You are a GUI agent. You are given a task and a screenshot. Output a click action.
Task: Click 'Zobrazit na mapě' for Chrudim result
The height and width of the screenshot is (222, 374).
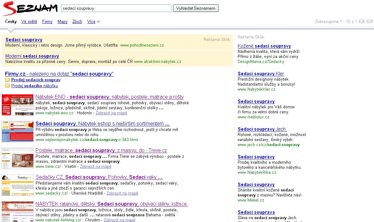(120, 219)
